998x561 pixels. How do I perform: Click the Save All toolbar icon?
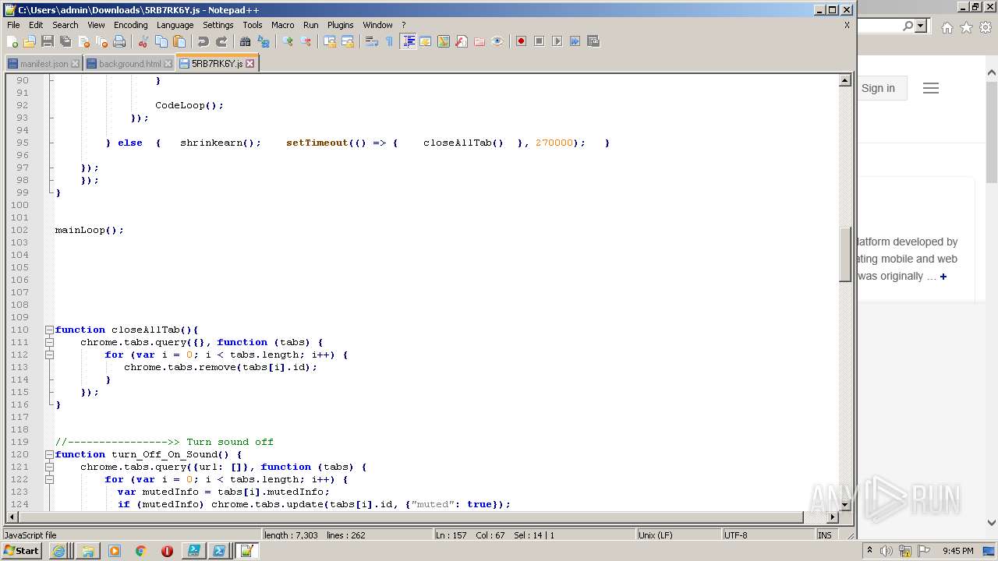point(65,41)
